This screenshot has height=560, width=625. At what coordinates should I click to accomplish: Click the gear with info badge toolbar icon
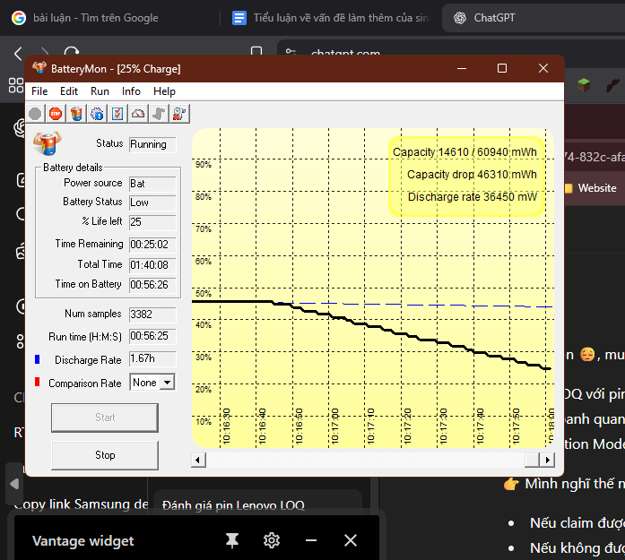(x=97, y=114)
